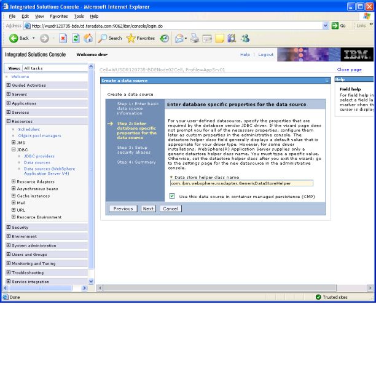Click the browser Back arrow icon
Image resolution: width=376 pixels, height=374 pixels.
point(14,38)
